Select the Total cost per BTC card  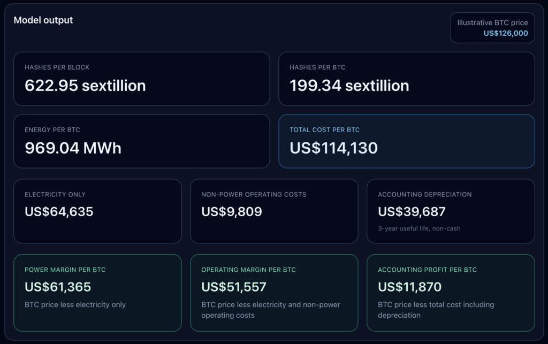pos(407,141)
